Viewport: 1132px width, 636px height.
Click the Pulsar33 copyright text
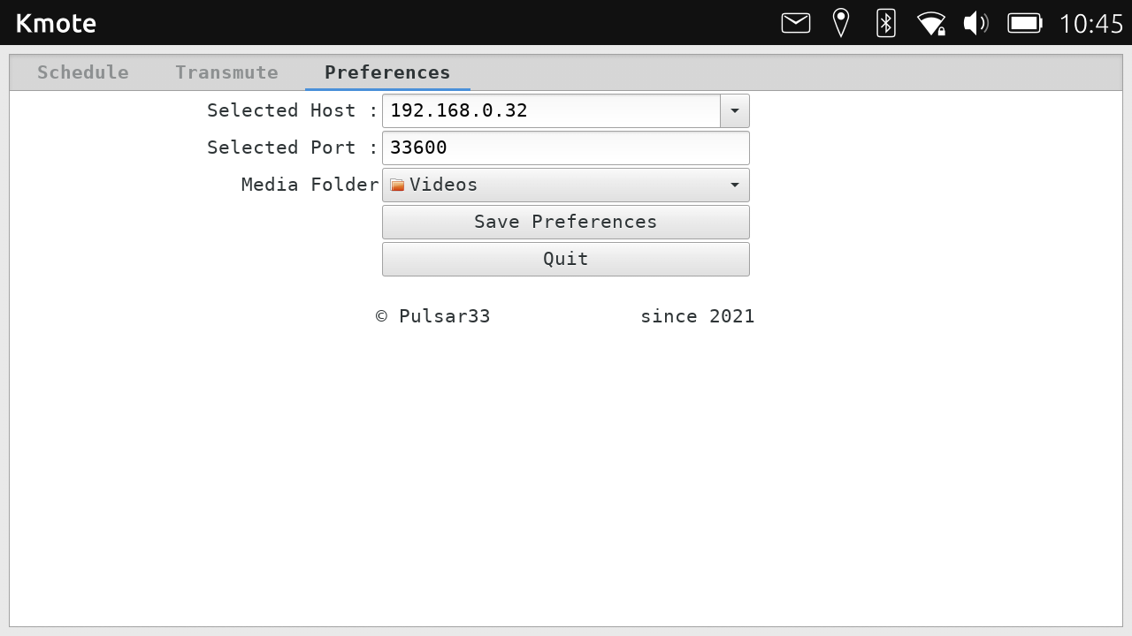click(432, 316)
